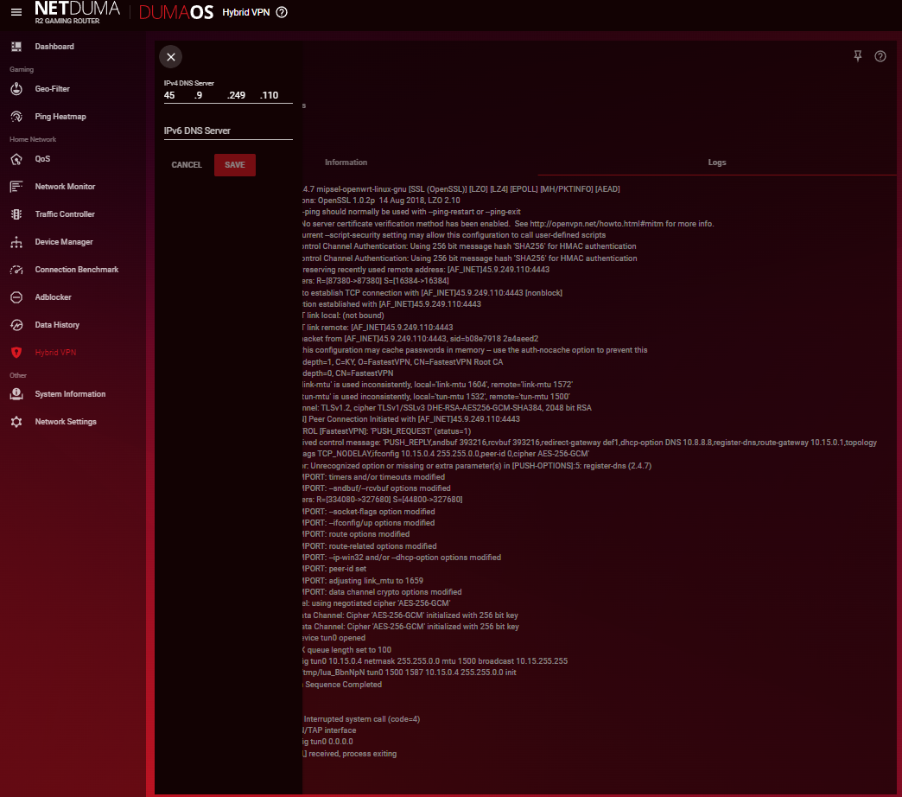902x797 pixels.
Task: Select the Ping Heatmap icon
Action: tap(16, 117)
